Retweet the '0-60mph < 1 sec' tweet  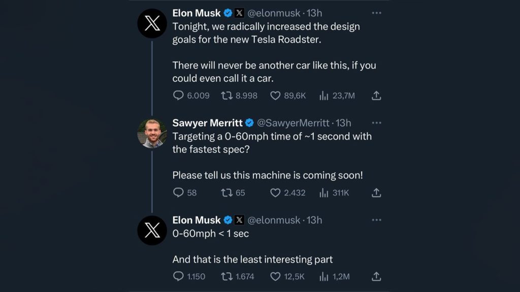(227, 276)
